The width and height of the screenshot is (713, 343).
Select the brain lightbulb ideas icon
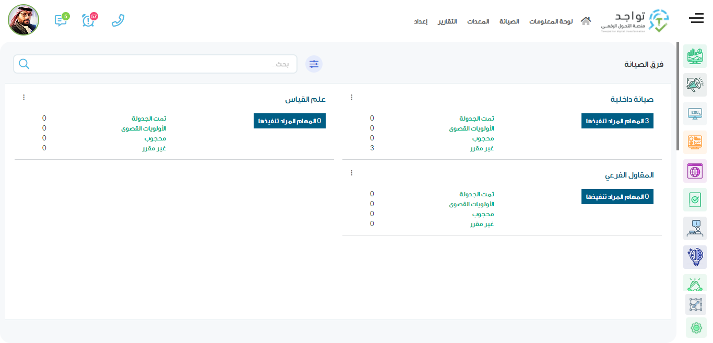click(695, 257)
